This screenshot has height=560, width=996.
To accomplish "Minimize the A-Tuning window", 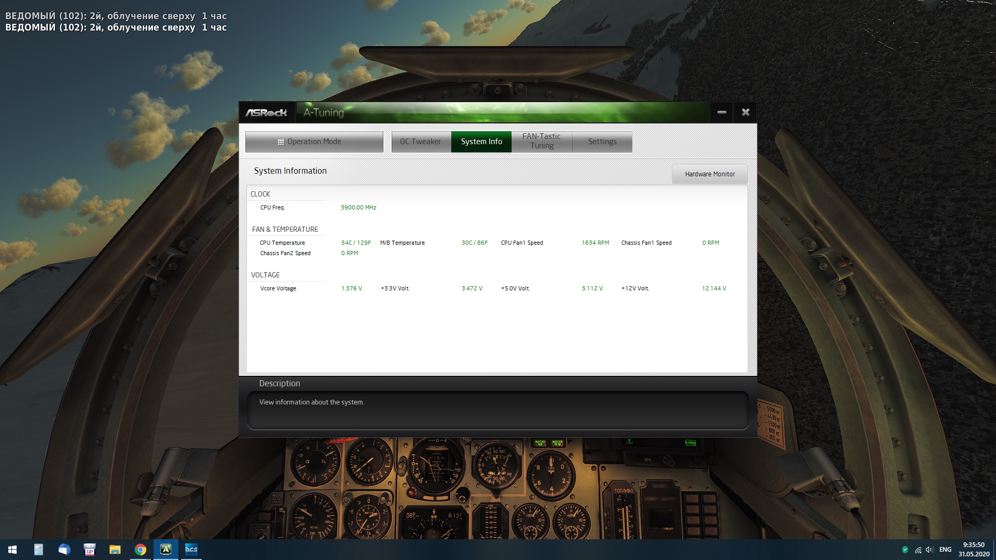I will click(x=722, y=113).
